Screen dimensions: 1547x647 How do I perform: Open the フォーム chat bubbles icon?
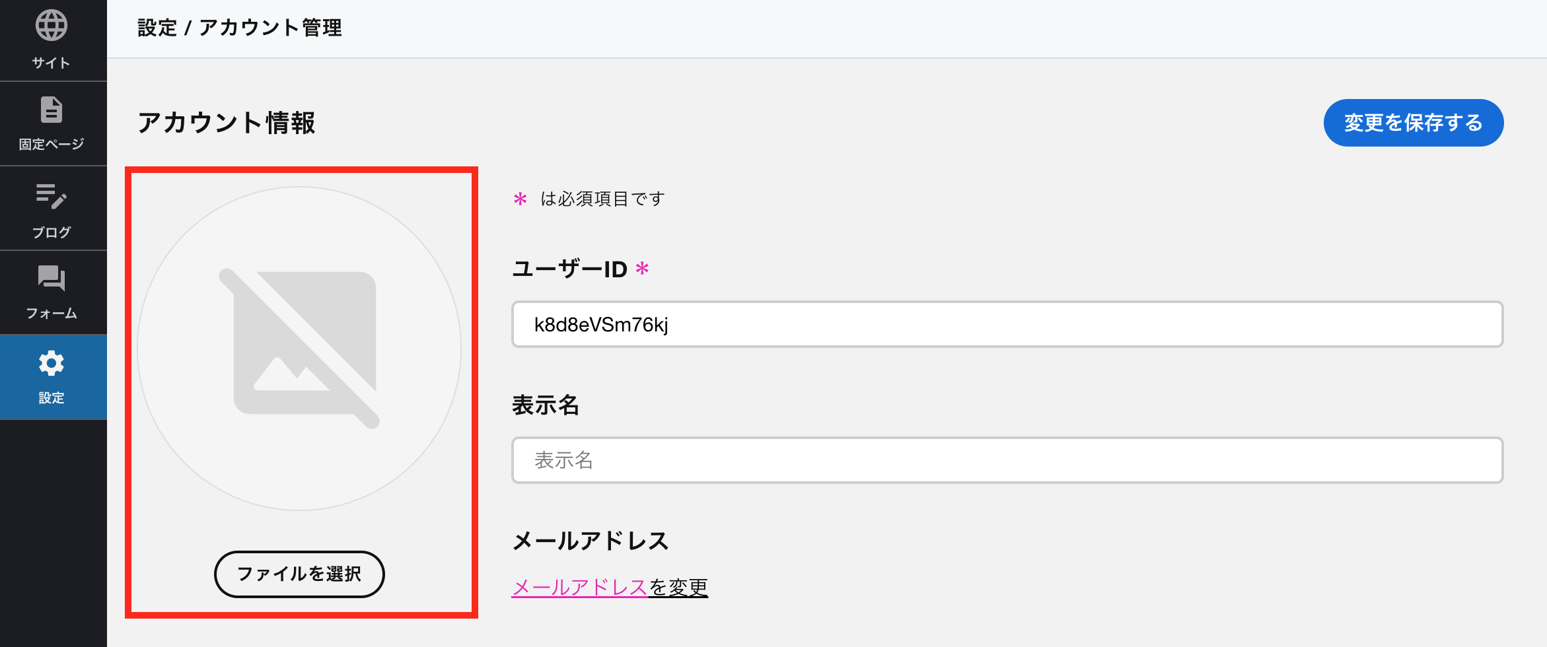(52, 278)
